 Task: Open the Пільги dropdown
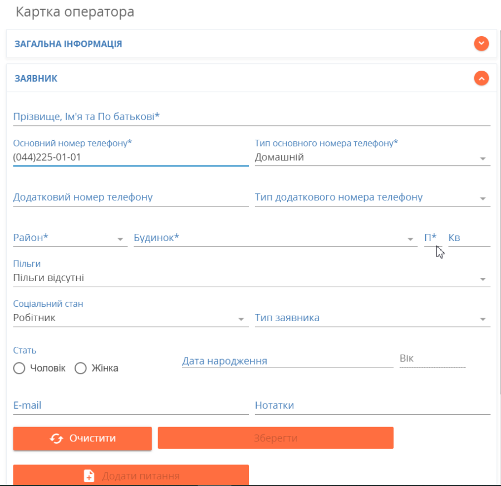tap(483, 279)
